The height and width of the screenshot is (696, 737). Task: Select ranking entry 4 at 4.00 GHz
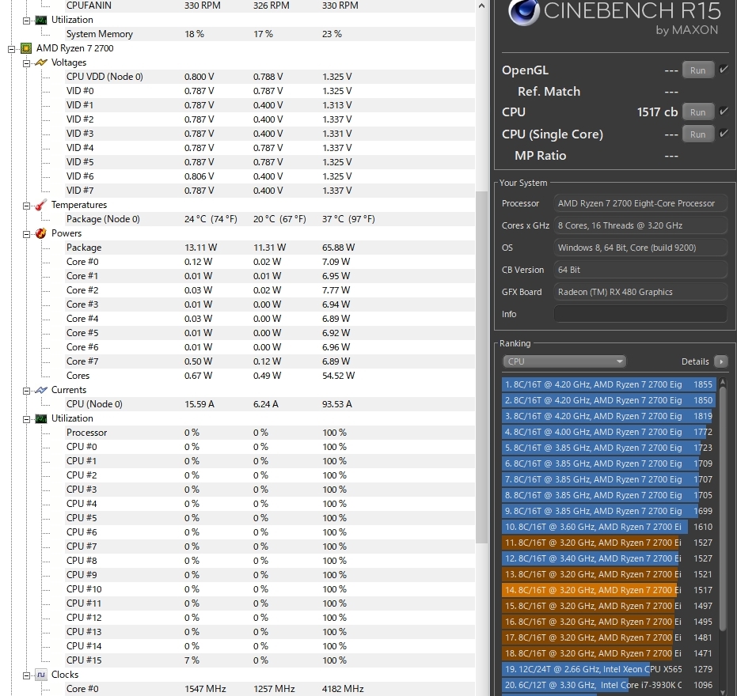coord(609,432)
